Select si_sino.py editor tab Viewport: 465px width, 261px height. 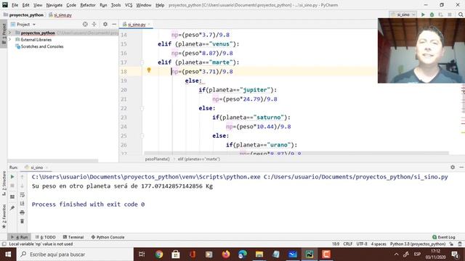(136, 25)
